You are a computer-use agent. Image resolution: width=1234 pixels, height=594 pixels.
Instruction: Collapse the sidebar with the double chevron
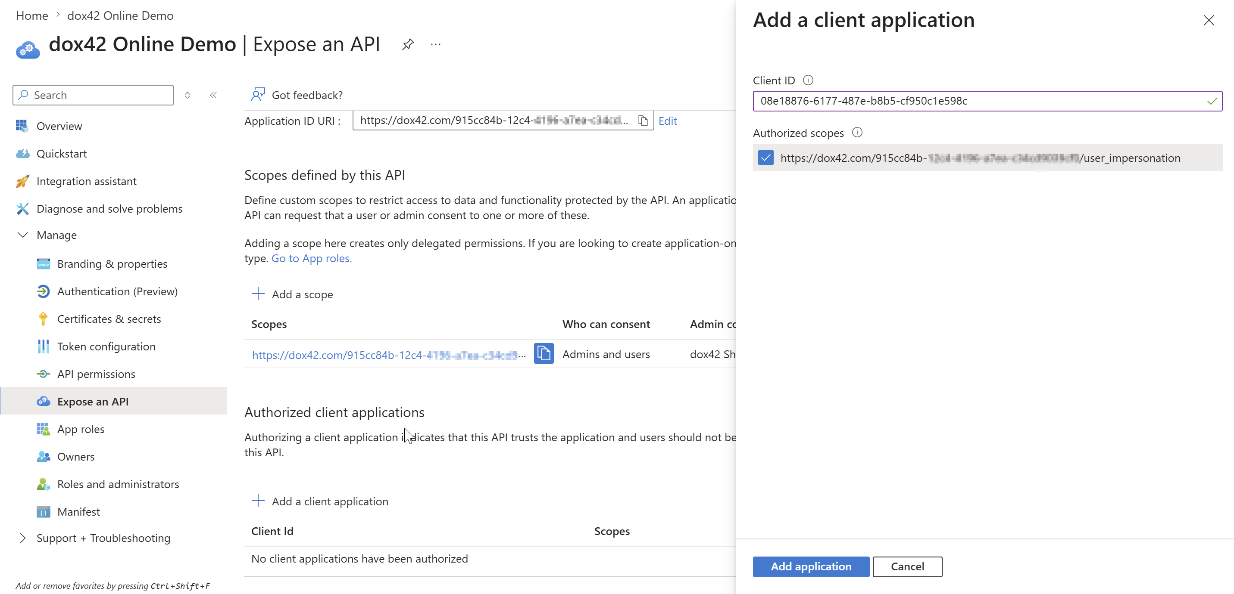213,95
